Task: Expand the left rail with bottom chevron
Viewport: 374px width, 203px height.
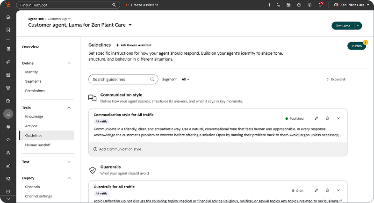Action: click(x=8, y=199)
